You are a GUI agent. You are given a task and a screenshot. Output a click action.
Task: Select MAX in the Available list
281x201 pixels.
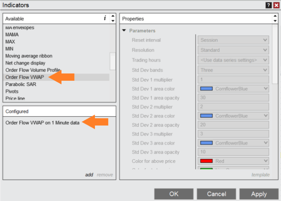pyautogui.click(x=56, y=42)
